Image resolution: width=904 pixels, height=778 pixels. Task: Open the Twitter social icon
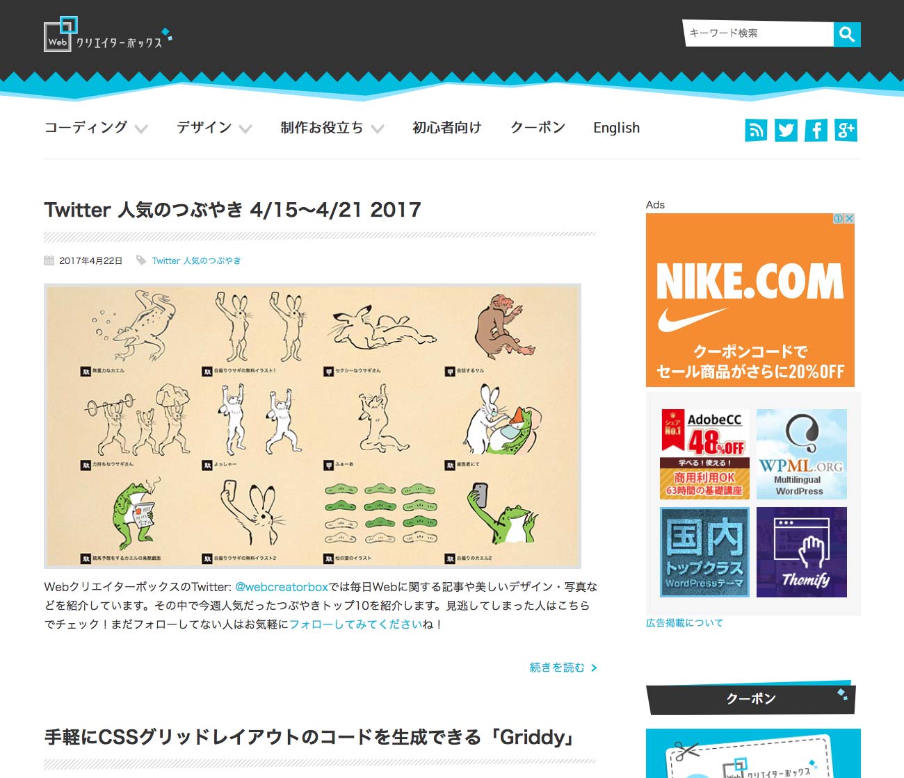tap(786, 130)
